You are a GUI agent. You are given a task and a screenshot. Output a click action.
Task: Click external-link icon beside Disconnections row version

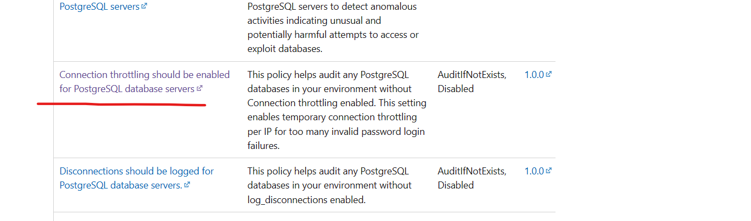549,171
